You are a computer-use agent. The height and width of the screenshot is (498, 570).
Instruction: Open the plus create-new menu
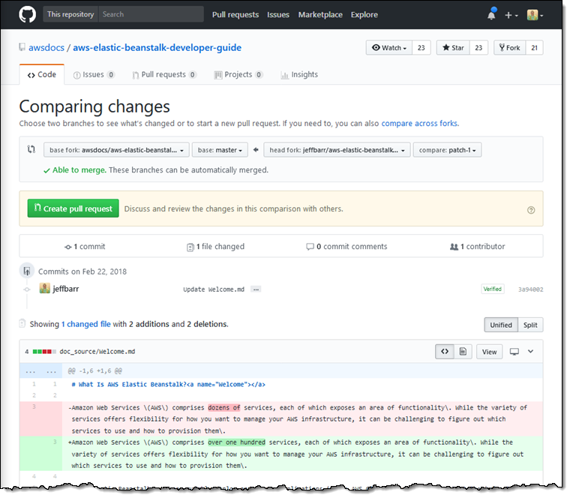click(511, 14)
